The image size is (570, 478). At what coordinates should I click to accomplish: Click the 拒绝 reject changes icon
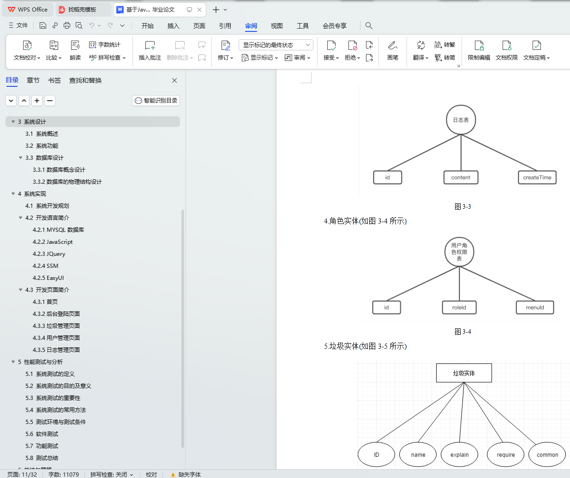point(352,45)
